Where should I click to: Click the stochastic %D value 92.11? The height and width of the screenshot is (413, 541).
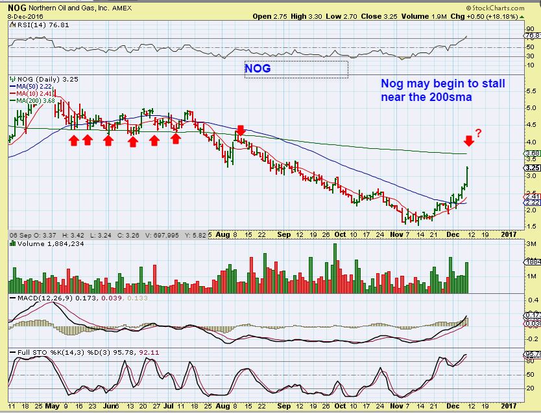pos(149,352)
